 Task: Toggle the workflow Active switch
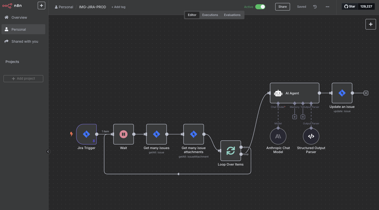click(x=260, y=7)
